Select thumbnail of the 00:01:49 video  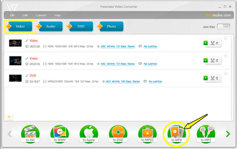[15, 43]
